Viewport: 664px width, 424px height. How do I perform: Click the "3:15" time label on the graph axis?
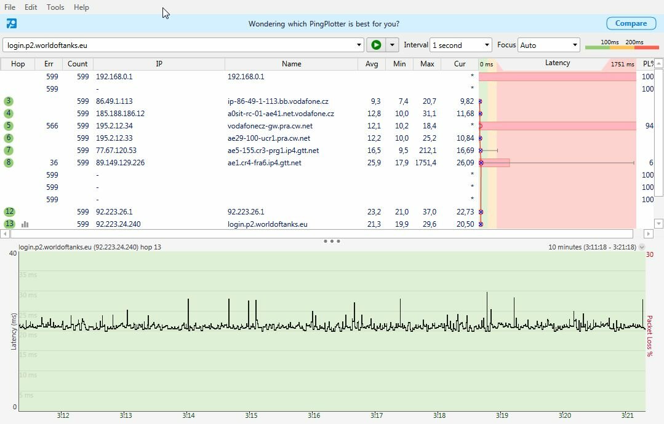[251, 415]
